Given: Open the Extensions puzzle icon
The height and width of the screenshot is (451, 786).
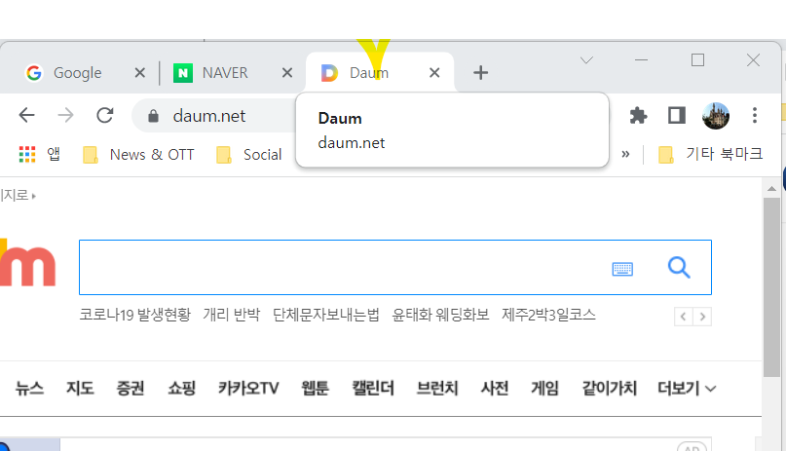Looking at the screenshot, I should (x=638, y=116).
